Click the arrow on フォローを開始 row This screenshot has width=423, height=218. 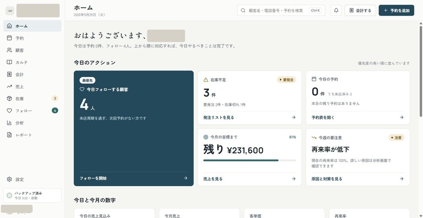[185, 178]
